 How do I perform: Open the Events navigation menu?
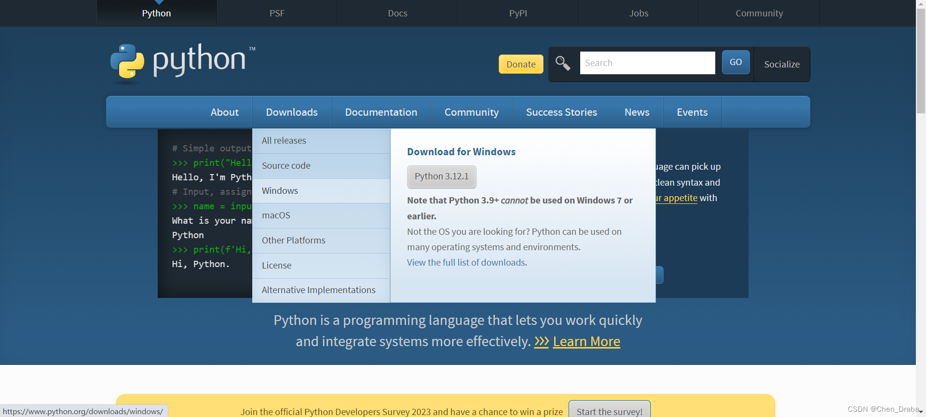point(692,112)
